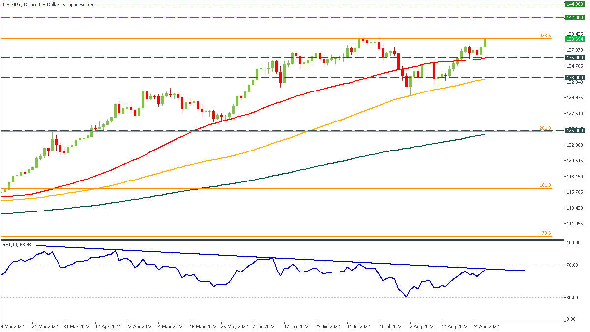This screenshot has height=332, width=590.
Task: Click the 161.8 Fibonacci level label
Action: tap(545, 185)
